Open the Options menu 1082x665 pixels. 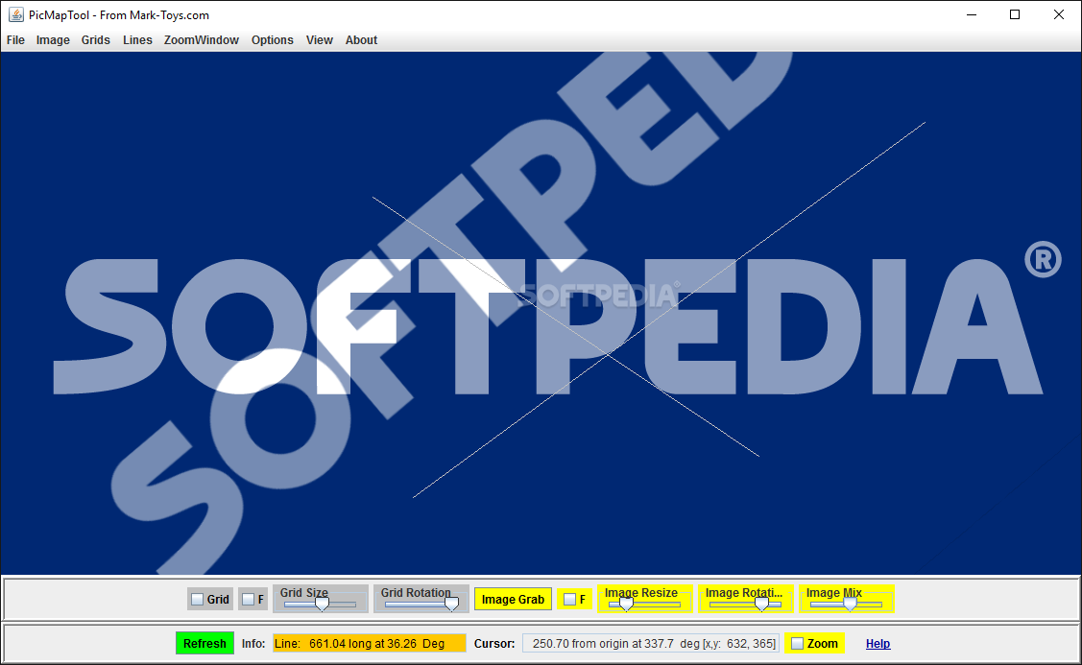[273, 40]
